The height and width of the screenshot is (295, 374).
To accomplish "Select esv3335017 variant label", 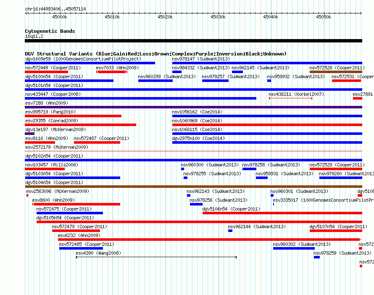I will tap(323, 200).
